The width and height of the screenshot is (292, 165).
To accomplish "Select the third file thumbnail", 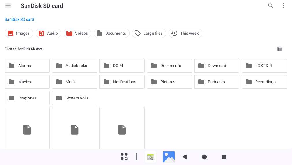I will click(x=122, y=128).
